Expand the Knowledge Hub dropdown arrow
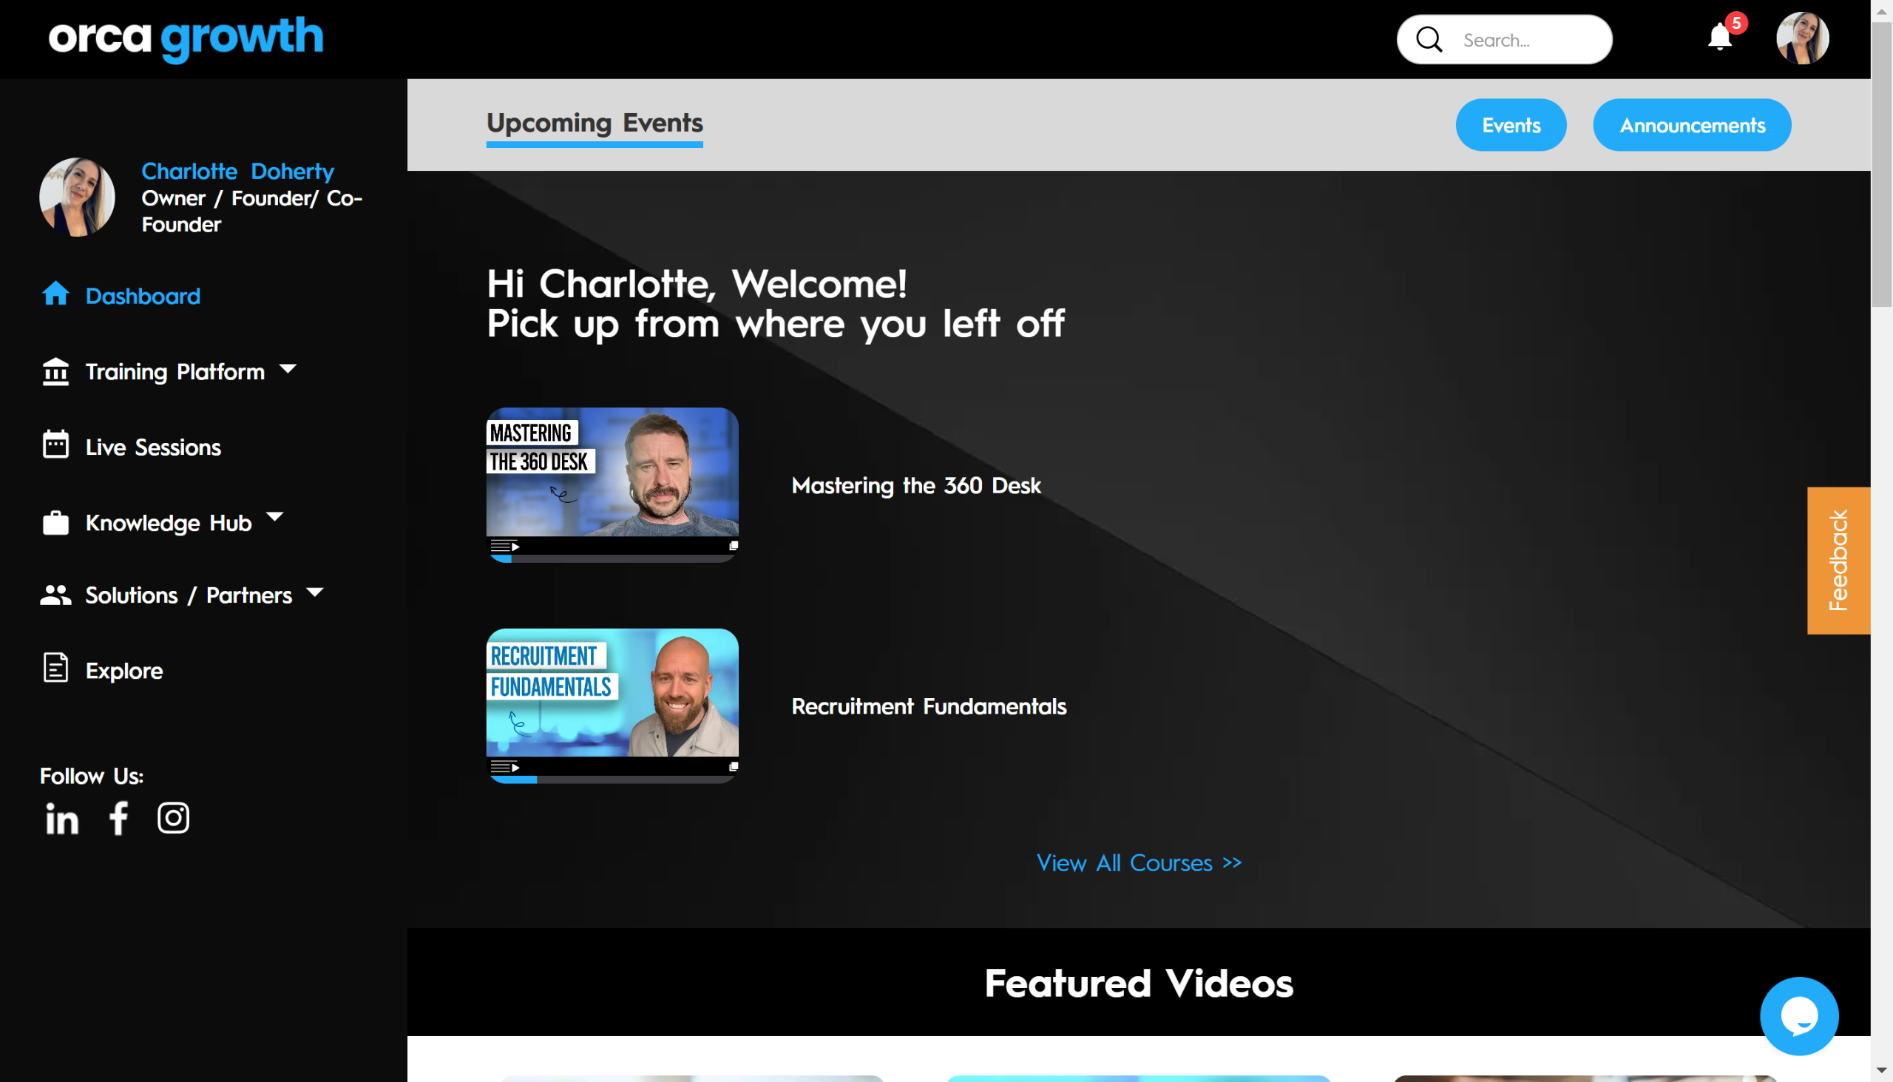 tap(275, 516)
